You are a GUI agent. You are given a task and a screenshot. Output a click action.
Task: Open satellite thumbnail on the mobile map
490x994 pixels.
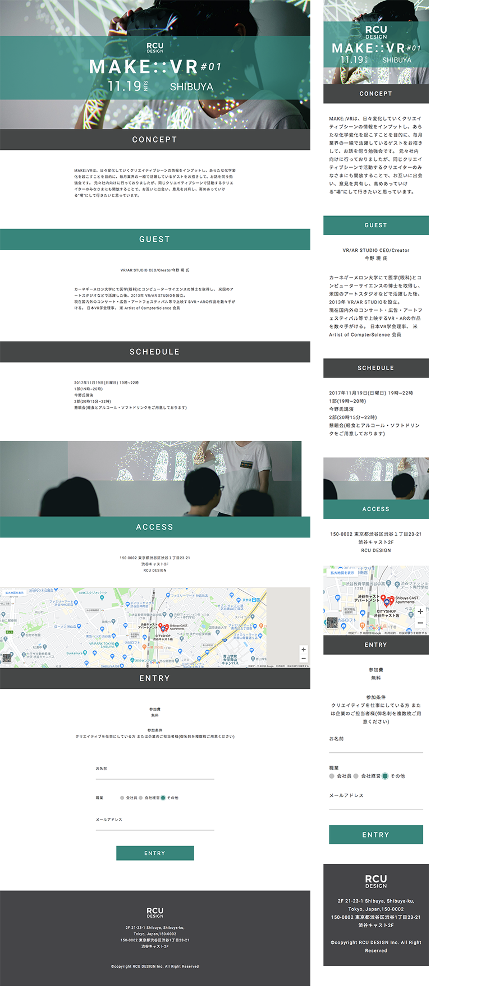point(332,623)
